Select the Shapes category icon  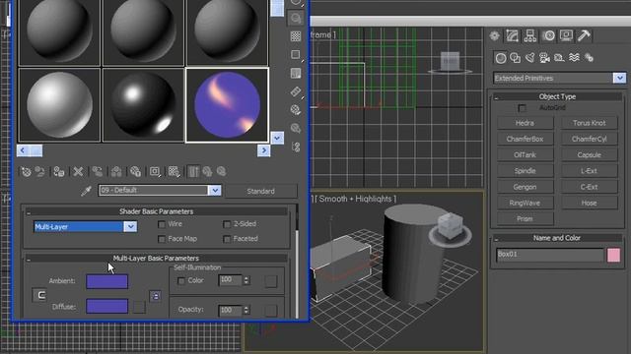[515, 58]
